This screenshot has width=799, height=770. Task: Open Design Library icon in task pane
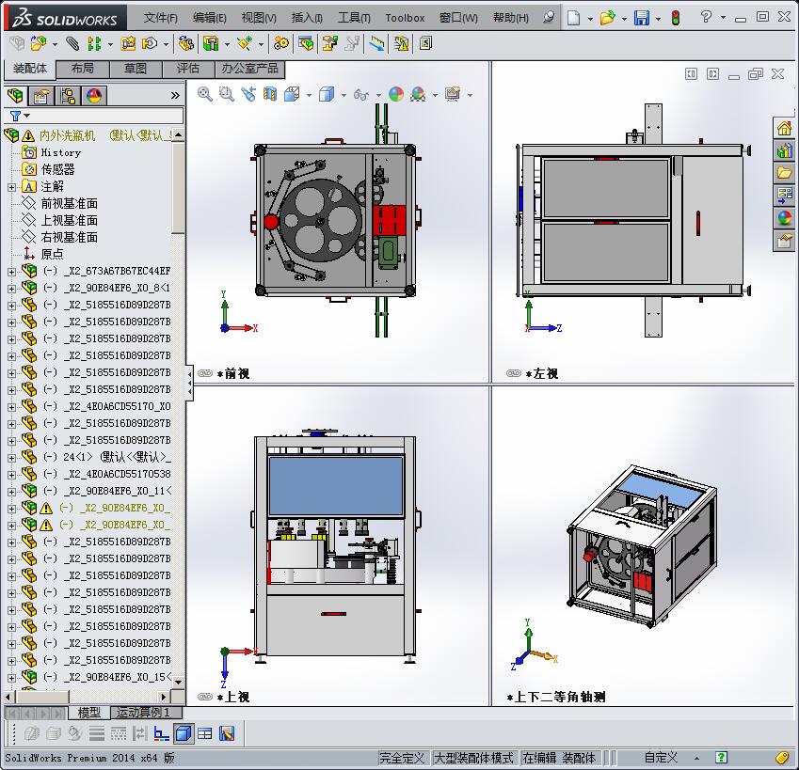pyautogui.click(x=784, y=150)
